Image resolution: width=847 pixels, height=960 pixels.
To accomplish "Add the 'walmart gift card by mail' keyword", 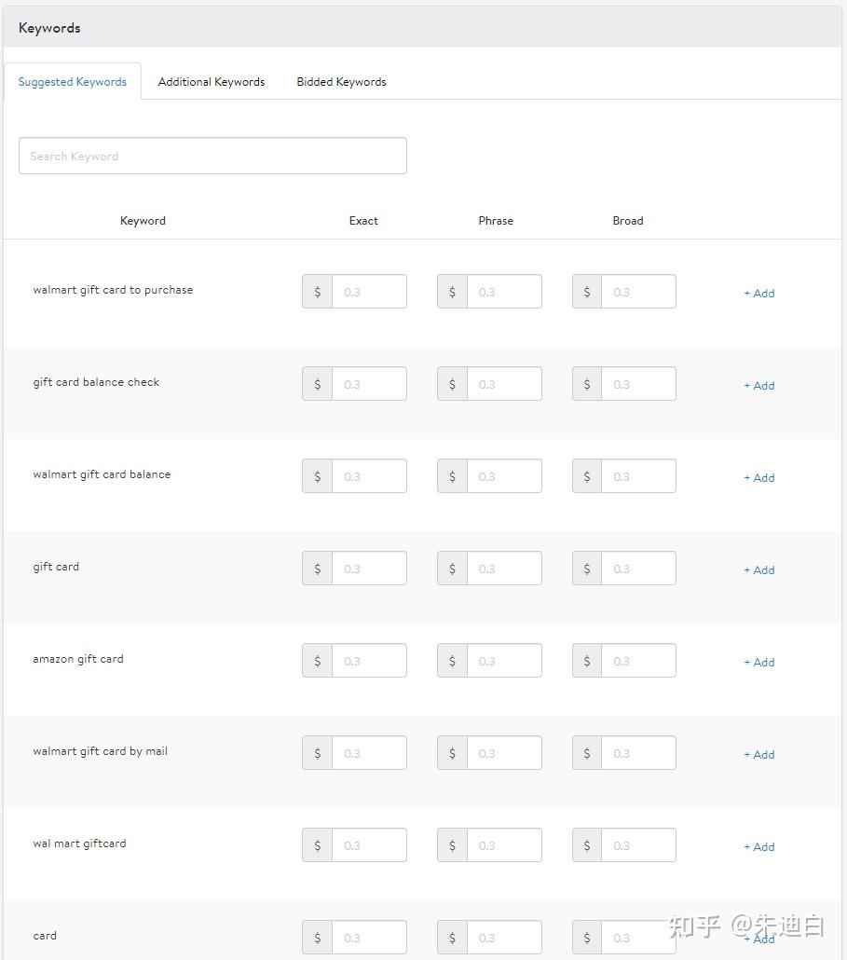I will 759,754.
